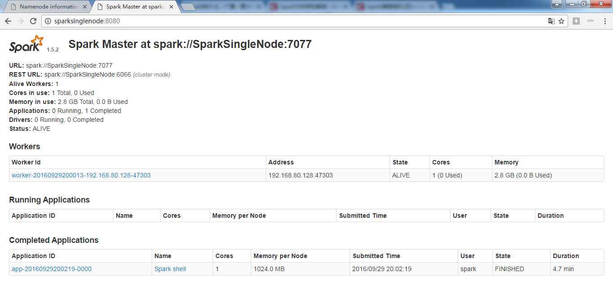
Task: Click the Spark Master page title
Action: pyautogui.click(x=190, y=44)
